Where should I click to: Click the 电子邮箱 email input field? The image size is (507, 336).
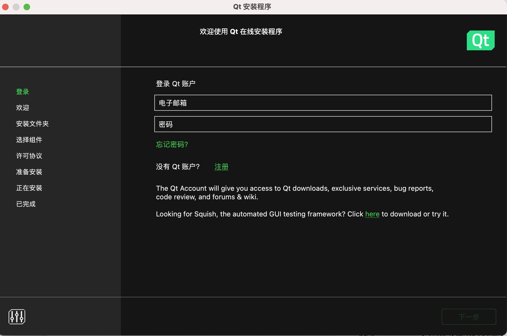click(x=323, y=103)
